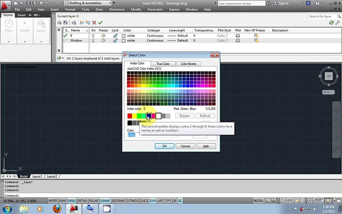Toggle OSNAP in the status bar
Screen dimensions: 342x214
(105, 201)
